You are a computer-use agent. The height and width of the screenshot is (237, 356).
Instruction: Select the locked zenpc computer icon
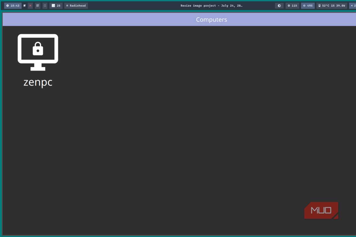[38, 52]
